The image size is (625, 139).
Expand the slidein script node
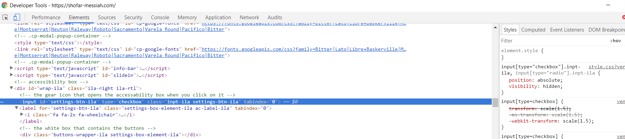[11, 75]
